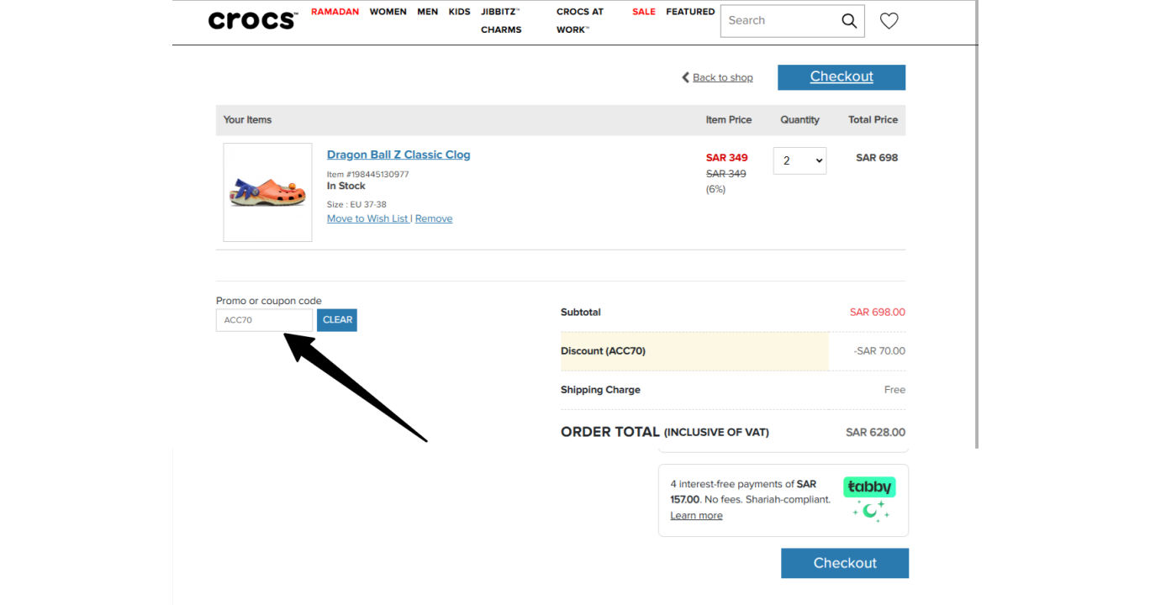
Task: Open the MEN menu
Action: point(427,12)
